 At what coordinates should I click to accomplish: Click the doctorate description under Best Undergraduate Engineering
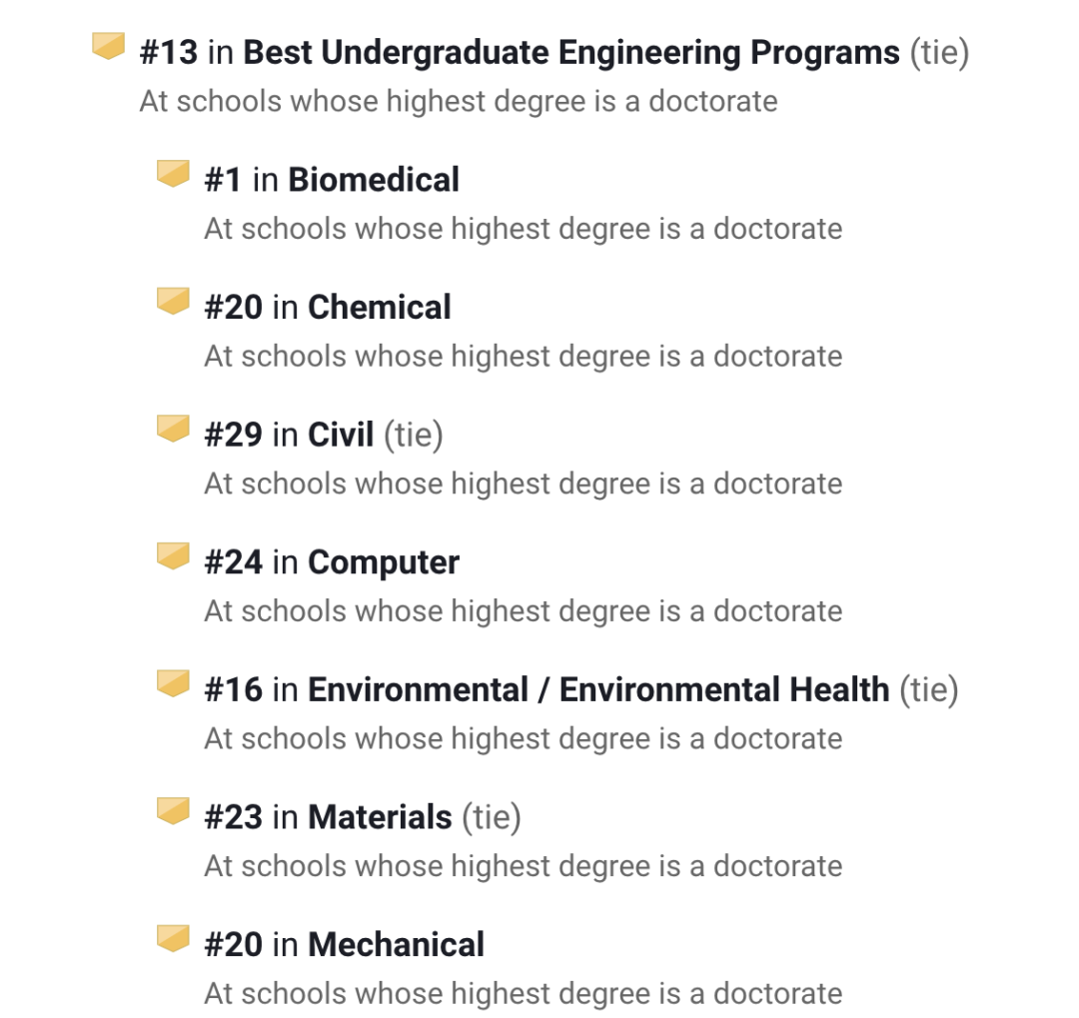point(459,101)
